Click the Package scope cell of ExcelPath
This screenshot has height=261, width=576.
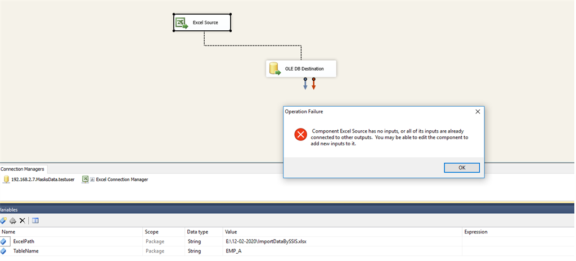point(165,241)
